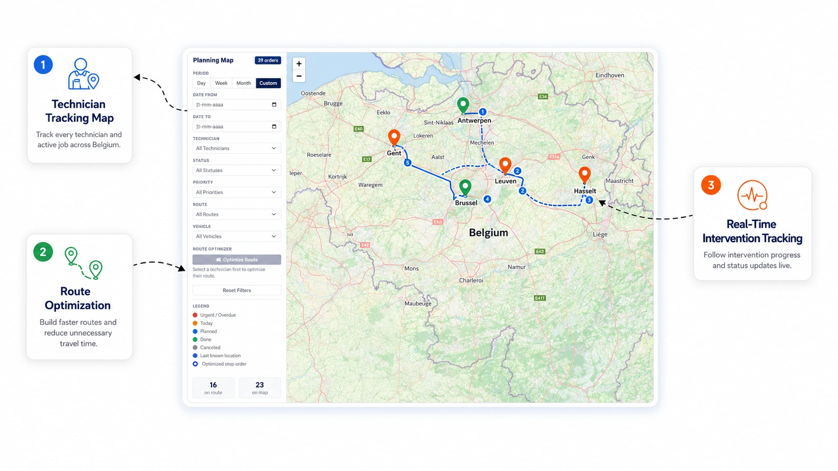Click route stop 4 near Brussel
The height and width of the screenshot is (471, 838).
pyautogui.click(x=487, y=199)
